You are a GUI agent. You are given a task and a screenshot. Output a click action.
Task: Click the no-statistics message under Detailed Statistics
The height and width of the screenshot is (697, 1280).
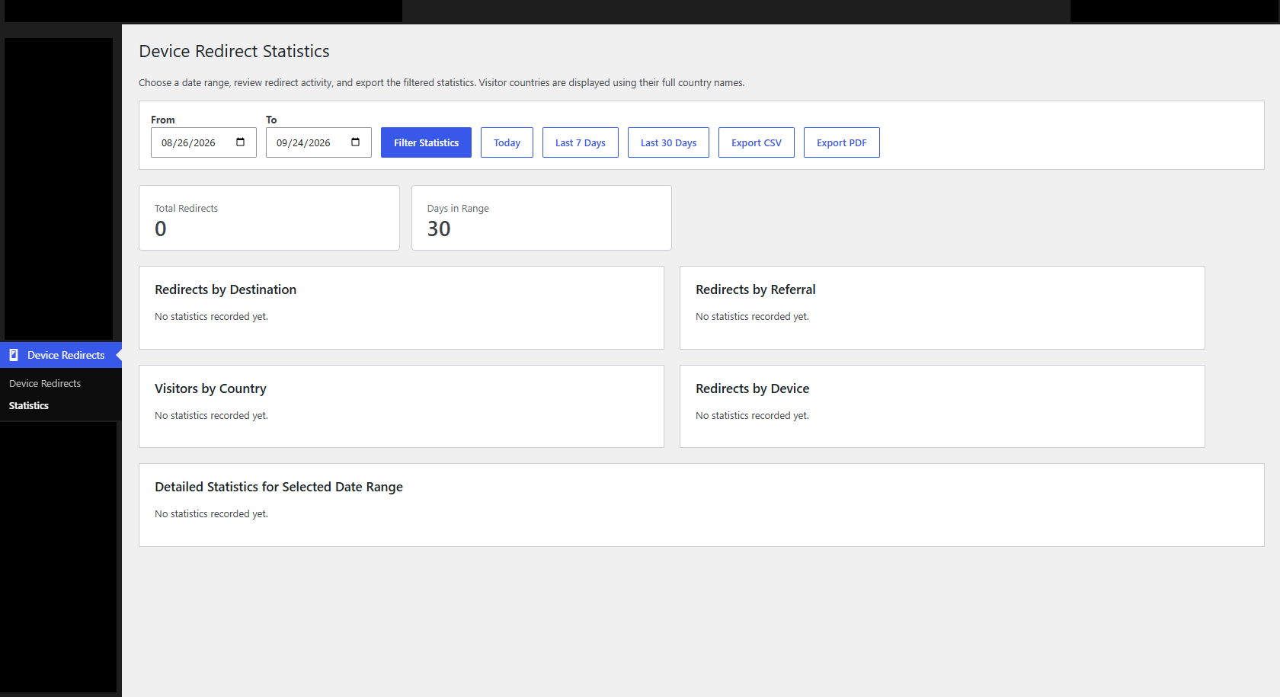[x=211, y=513]
